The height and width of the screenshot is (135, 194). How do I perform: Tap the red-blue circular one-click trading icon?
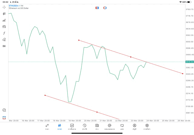coord(105,8)
